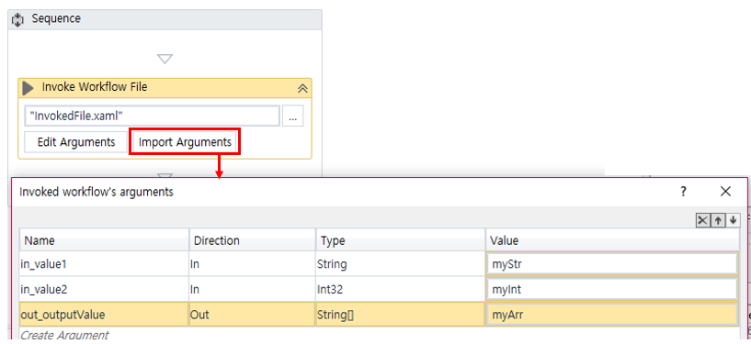Open the String[] type dropdown
Image resolution: width=751 pixels, height=344 pixels.
(x=401, y=315)
